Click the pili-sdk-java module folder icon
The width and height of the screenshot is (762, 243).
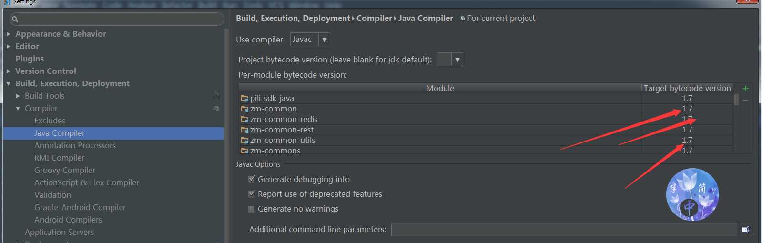click(244, 98)
